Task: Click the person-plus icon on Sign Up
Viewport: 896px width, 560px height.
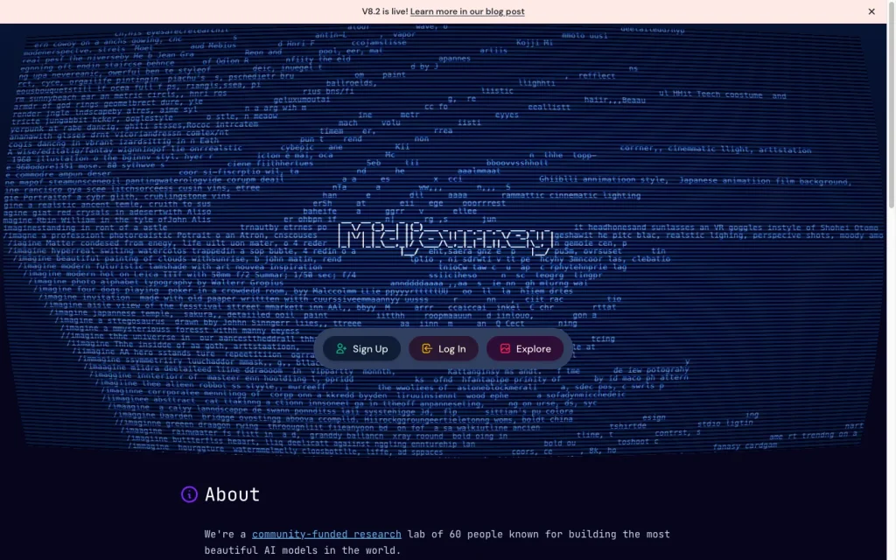Action: point(341,348)
